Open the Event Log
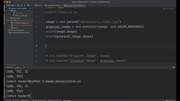 coord(170,100)
